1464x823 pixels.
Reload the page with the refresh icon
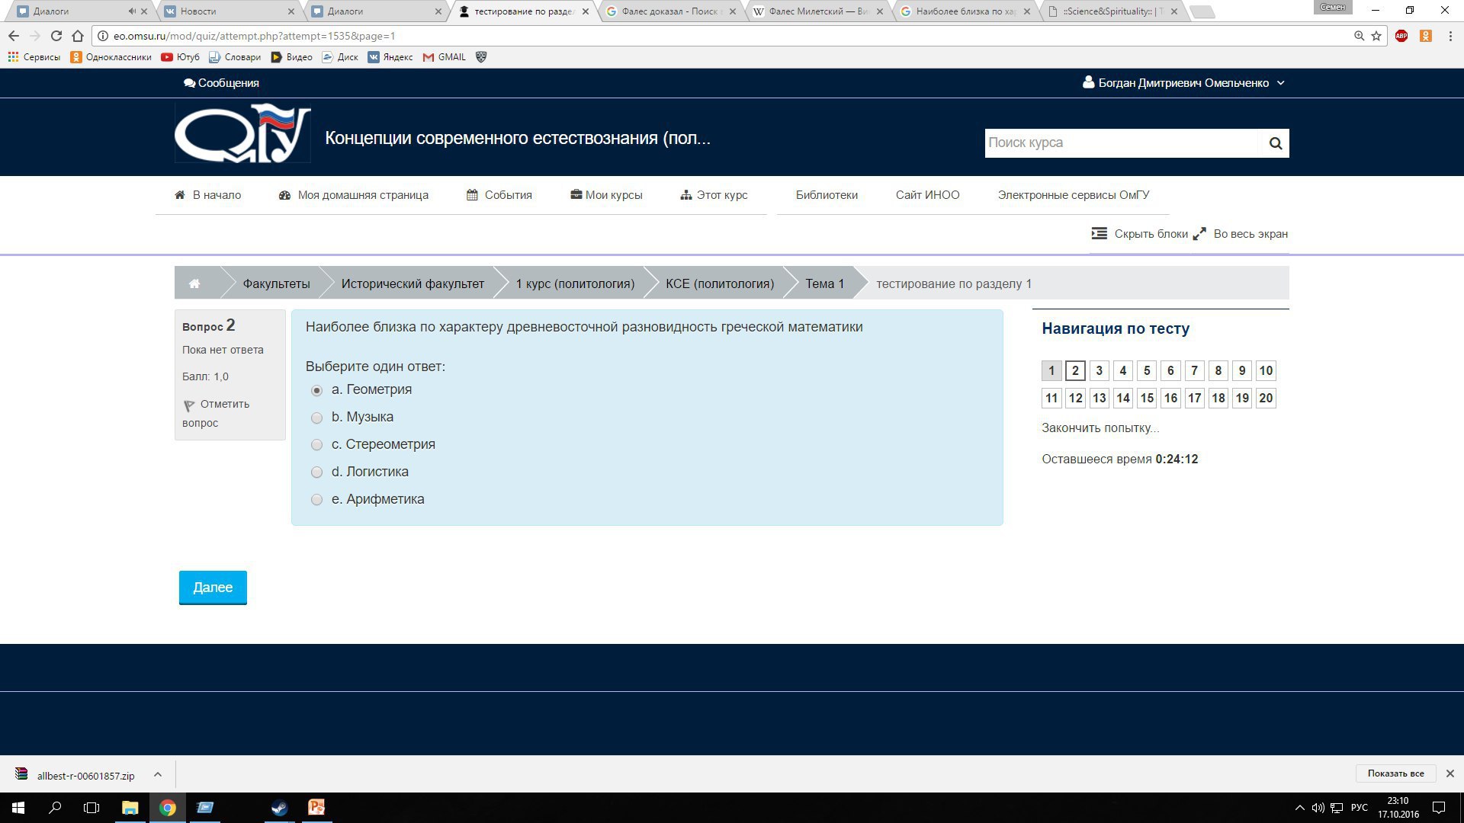(56, 36)
